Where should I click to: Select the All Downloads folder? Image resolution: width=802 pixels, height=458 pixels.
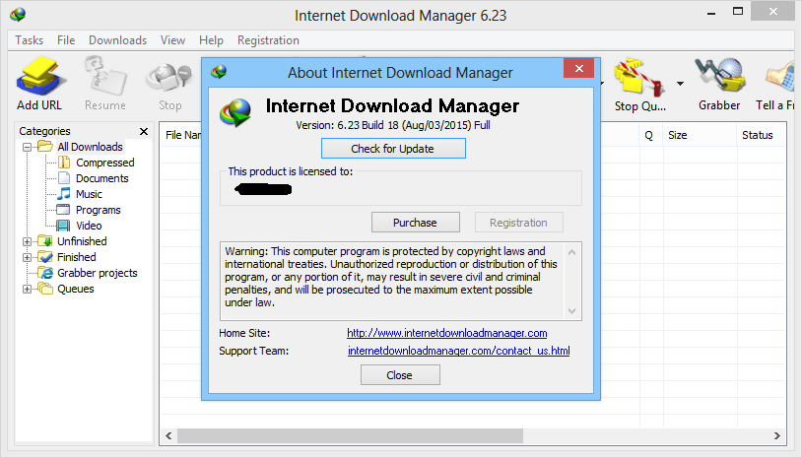coord(90,147)
